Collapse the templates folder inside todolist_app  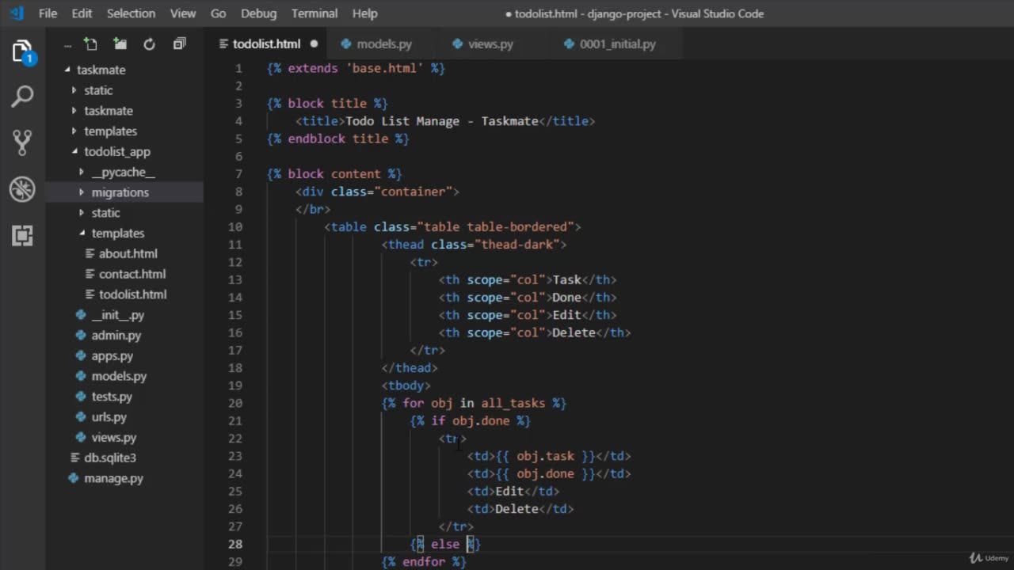click(82, 233)
